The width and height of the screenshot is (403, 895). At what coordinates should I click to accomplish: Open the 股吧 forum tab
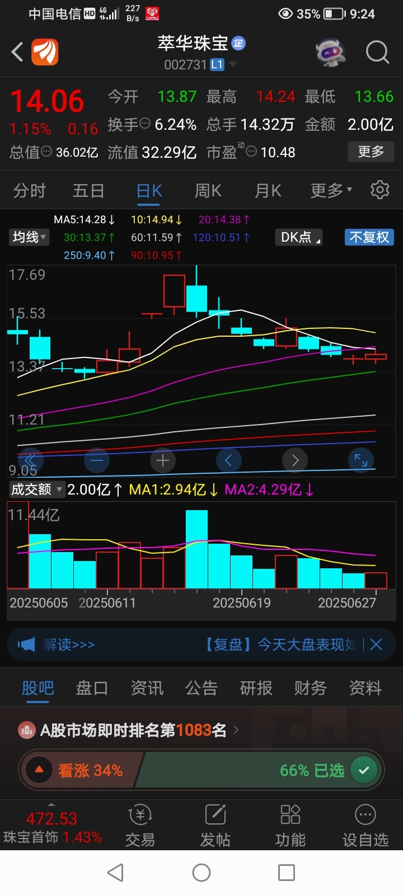[x=38, y=688]
